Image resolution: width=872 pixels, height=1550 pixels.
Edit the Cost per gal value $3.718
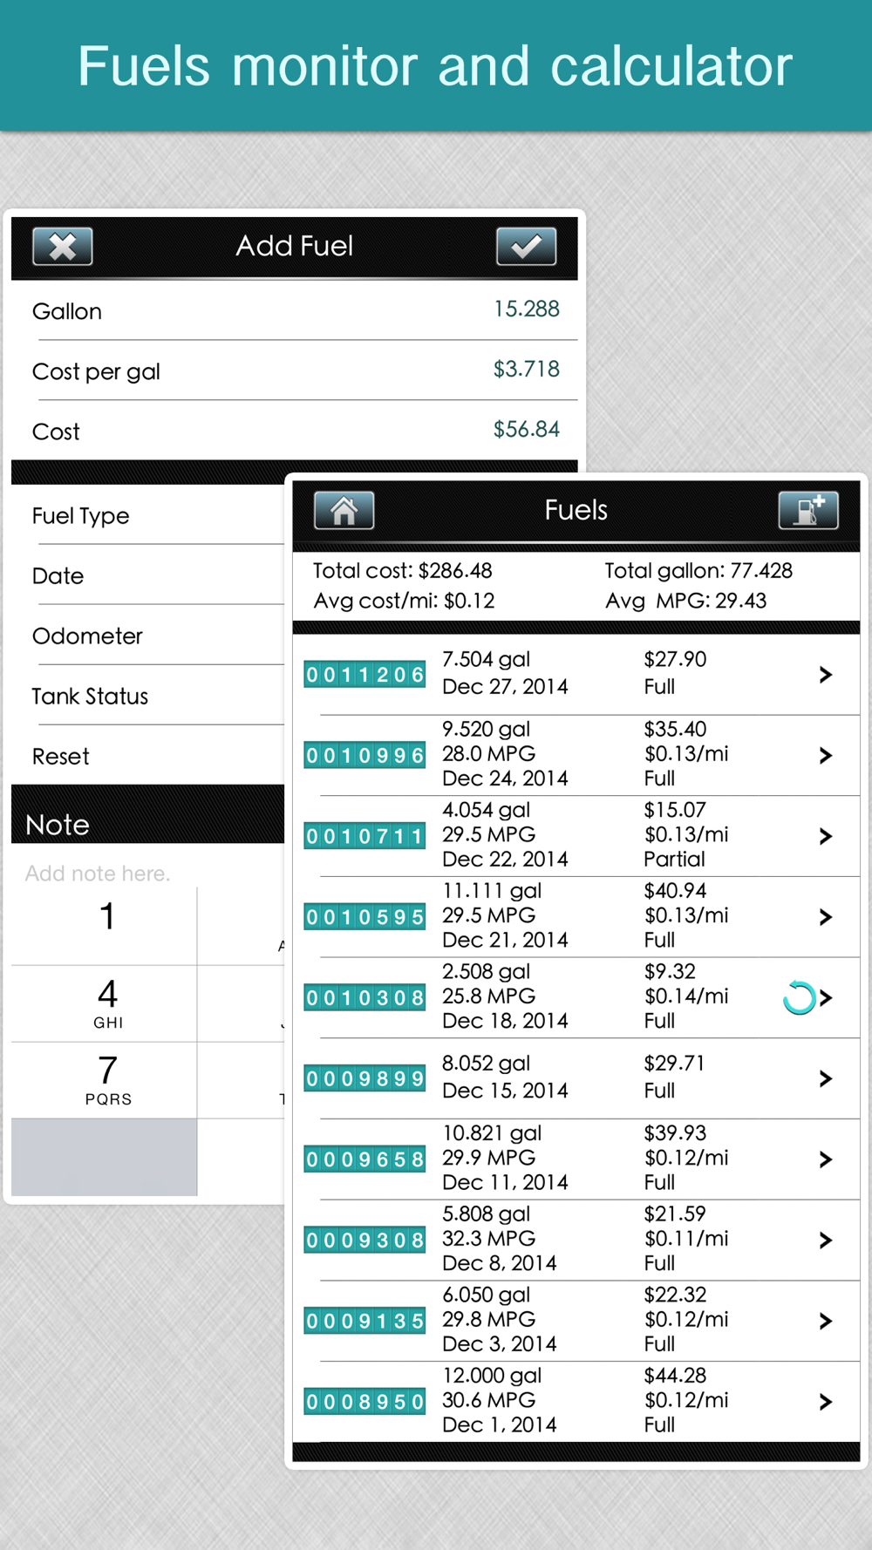527,369
